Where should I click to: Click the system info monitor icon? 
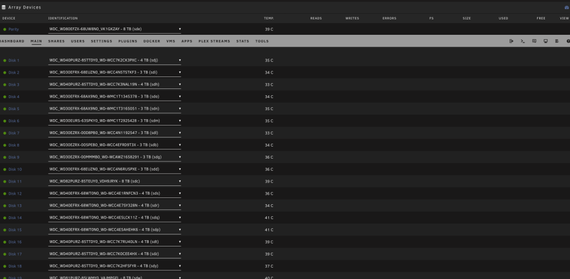point(545,41)
